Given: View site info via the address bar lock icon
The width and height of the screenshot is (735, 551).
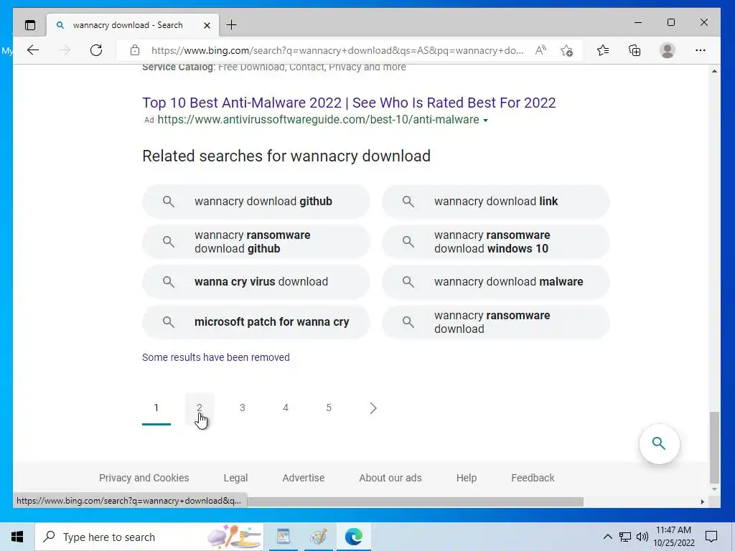Looking at the screenshot, I should (135, 50).
